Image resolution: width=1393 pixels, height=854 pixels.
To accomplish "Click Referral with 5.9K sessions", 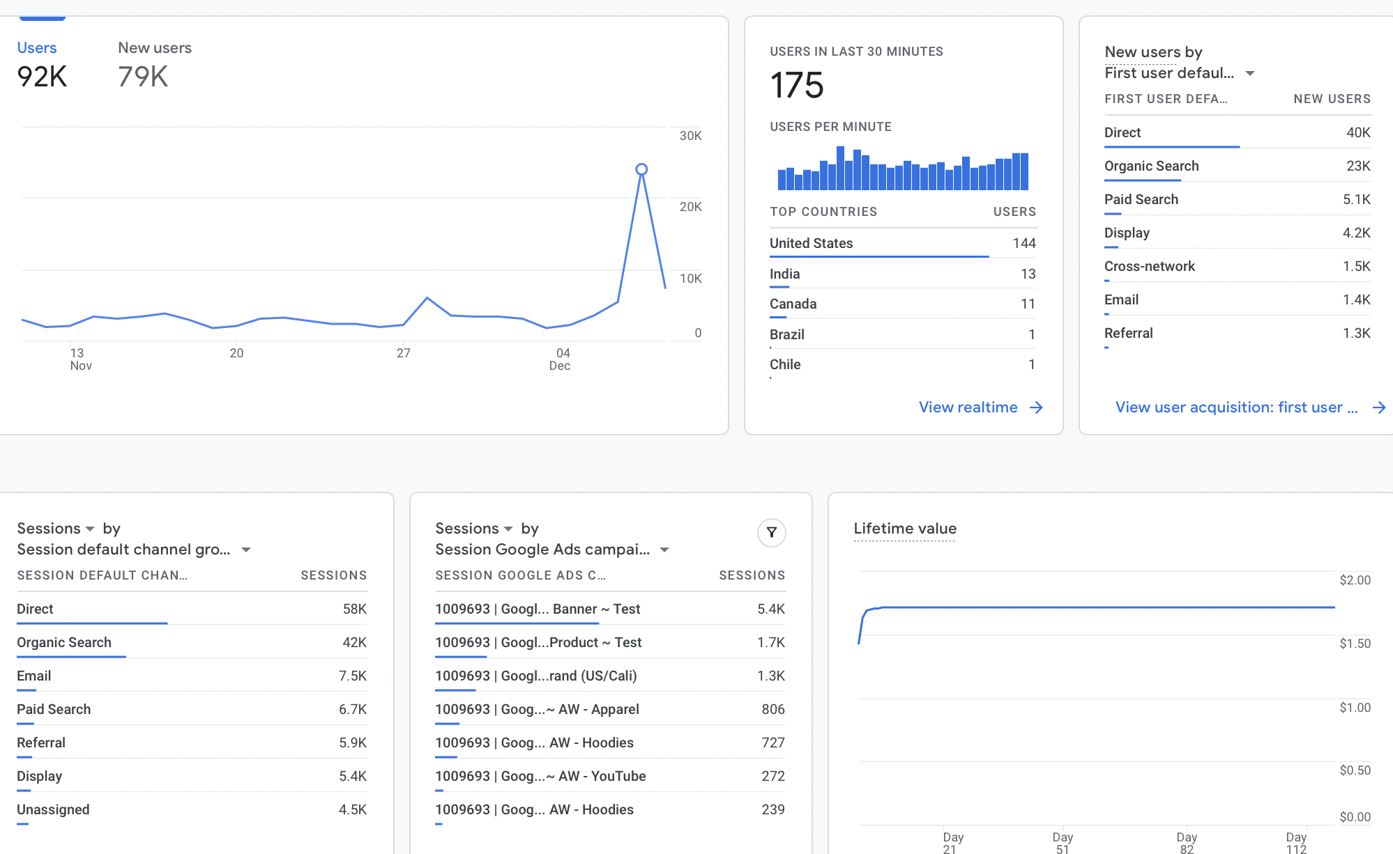I will 192,743.
